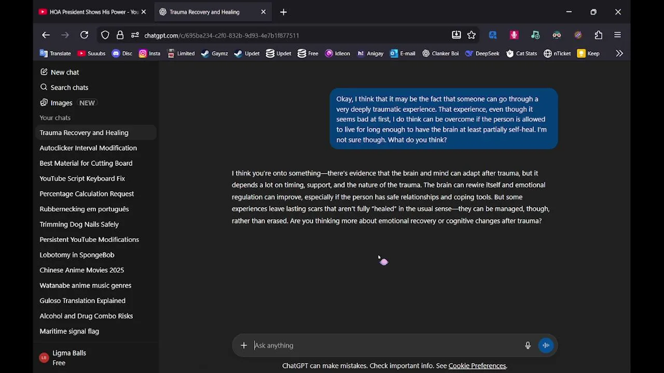The height and width of the screenshot is (373, 664).
Task: Open the Cookie Preferences link
Action: (x=477, y=366)
